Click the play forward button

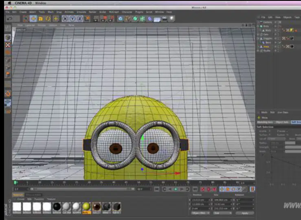point(176,189)
